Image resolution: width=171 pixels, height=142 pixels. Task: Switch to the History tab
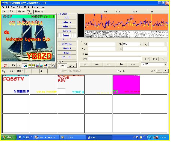coord(21,12)
